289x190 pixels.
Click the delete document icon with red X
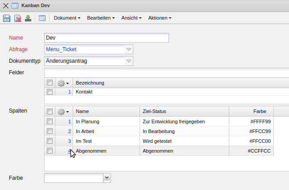click(x=17, y=18)
